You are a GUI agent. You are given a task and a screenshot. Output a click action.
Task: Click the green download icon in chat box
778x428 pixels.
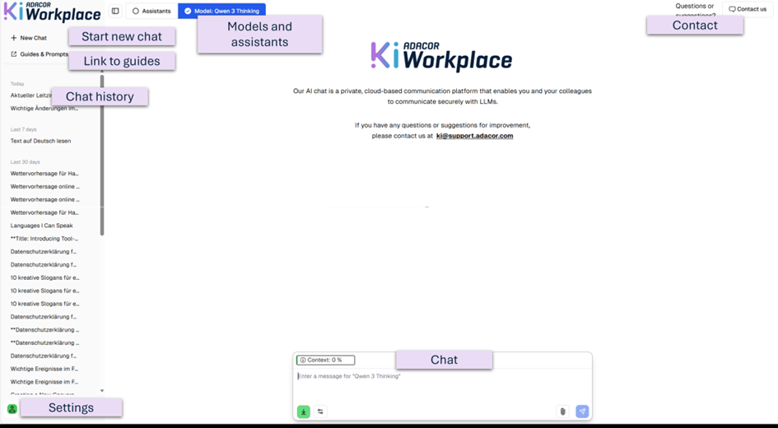[303, 412]
